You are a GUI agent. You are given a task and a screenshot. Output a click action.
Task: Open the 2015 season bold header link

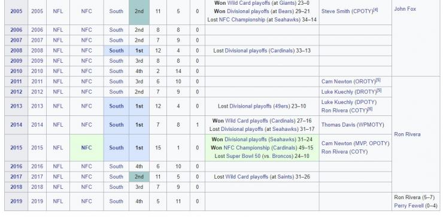pyautogui.click(x=16, y=148)
